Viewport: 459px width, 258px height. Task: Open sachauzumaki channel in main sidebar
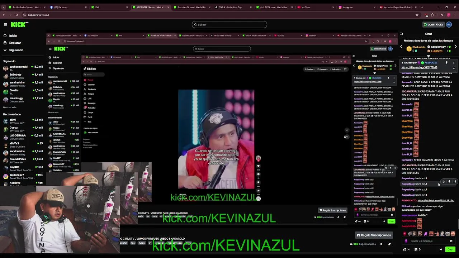pyautogui.click(x=23, y=68)
